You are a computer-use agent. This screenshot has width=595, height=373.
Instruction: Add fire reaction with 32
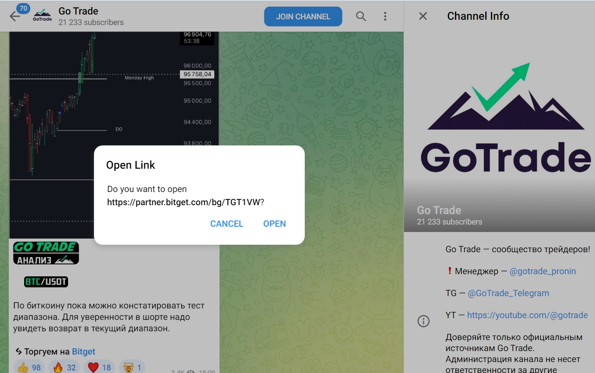click(64, 367)
